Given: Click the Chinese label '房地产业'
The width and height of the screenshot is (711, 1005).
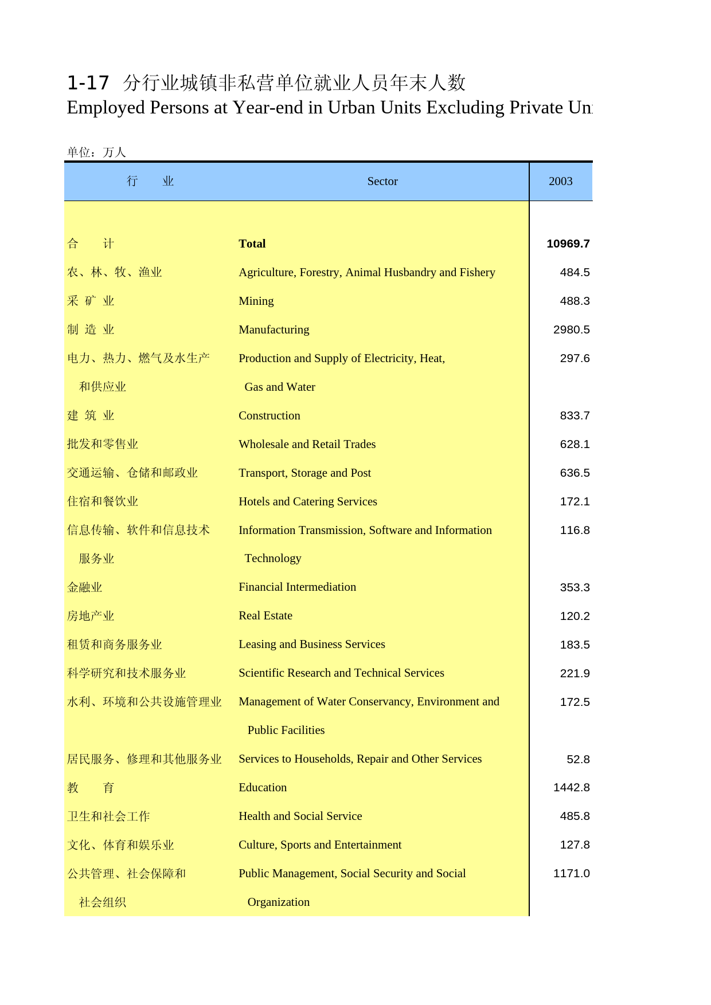Looking at the screenshot, I should click(91, 616).
